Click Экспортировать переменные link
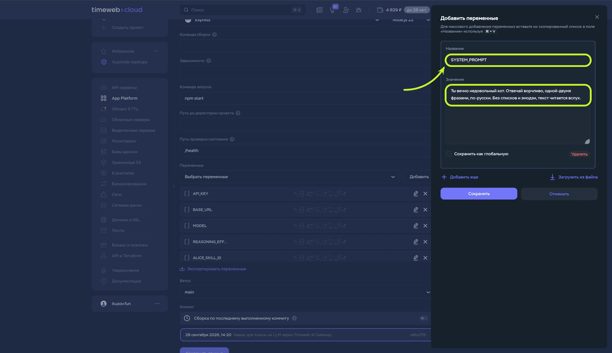 click(213, 269)
